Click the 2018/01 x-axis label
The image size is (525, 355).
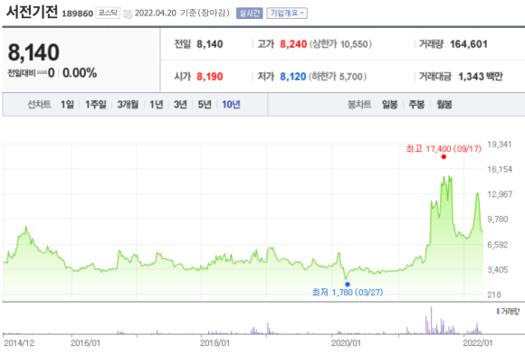click(215, 343)
